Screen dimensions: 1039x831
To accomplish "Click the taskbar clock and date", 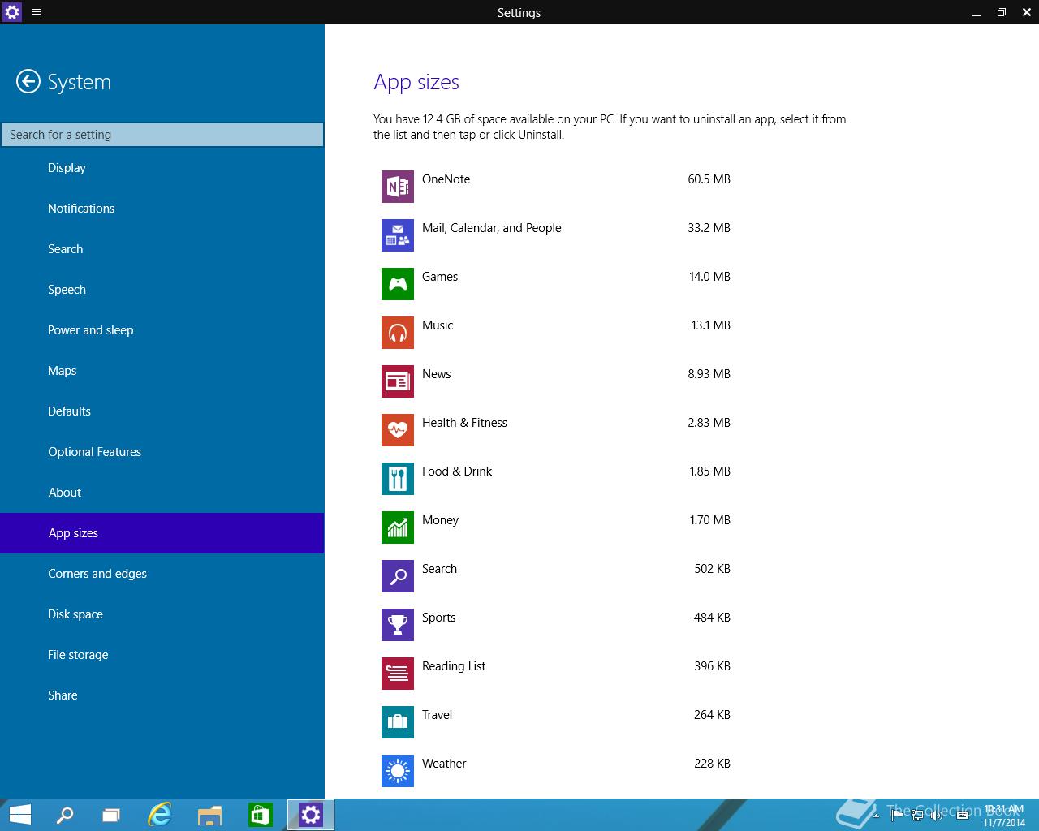I will coord(1004,816).
